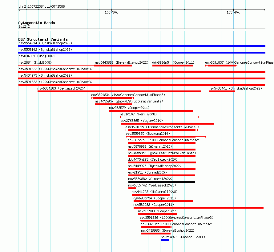Click the small blue bar under nsv514973

point(165,240)
